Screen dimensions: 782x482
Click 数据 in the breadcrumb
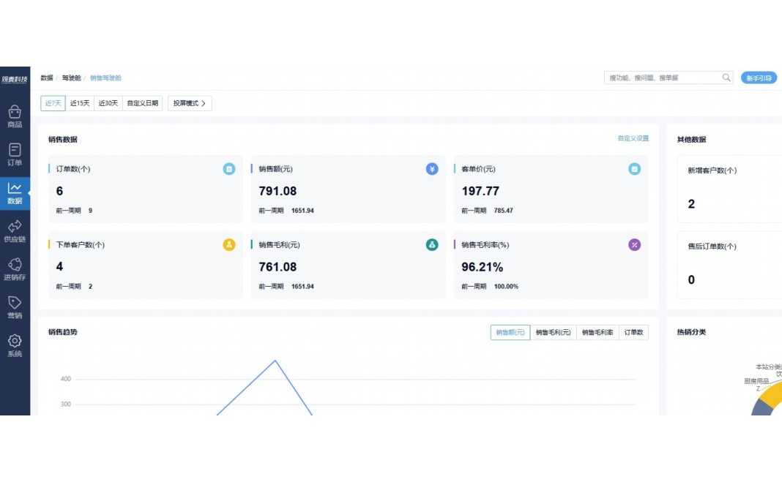point(47,78)
